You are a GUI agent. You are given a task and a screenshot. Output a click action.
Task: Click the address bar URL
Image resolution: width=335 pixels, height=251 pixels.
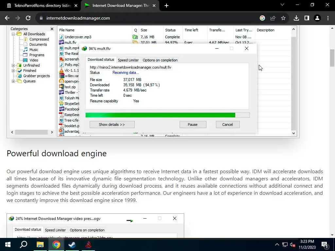78,18
